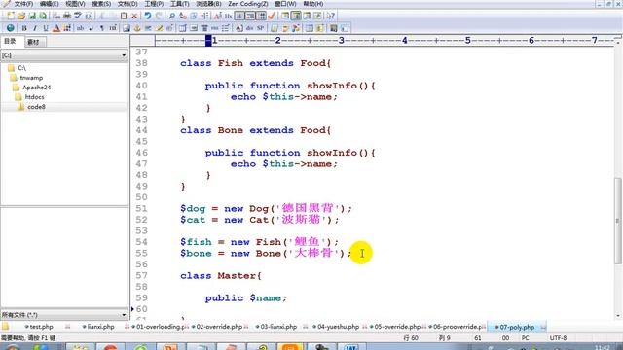
Task: Click the Word icon in taskbar
Action: click(x=350, y=347)
